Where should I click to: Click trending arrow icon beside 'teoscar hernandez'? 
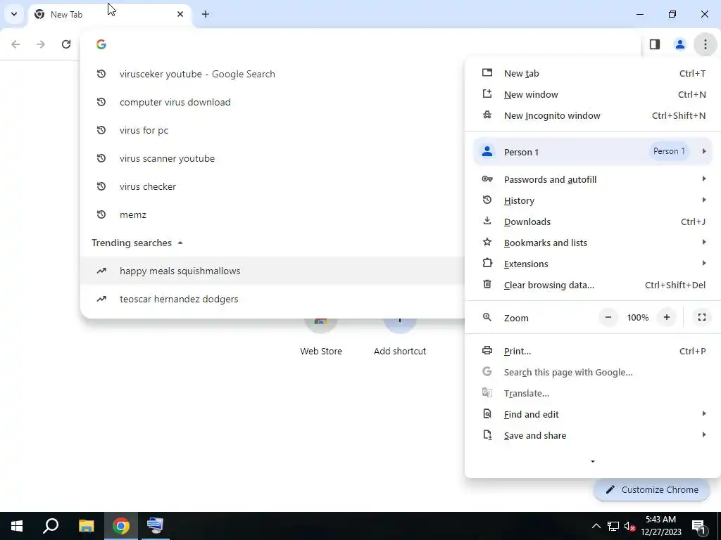(101, 299)
